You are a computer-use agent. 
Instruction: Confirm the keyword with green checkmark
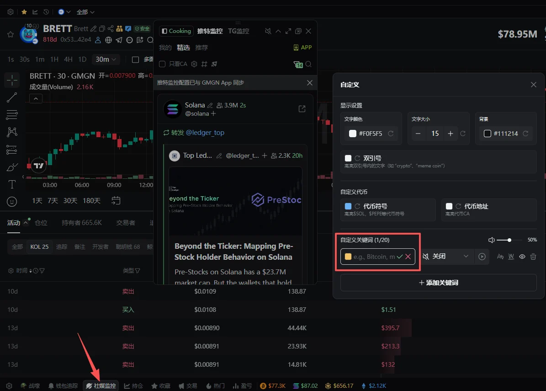click(400, 257)
